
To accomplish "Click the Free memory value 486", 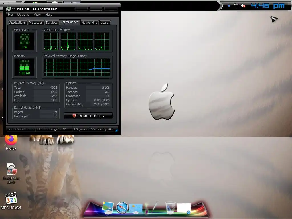I will coord(54,100).
